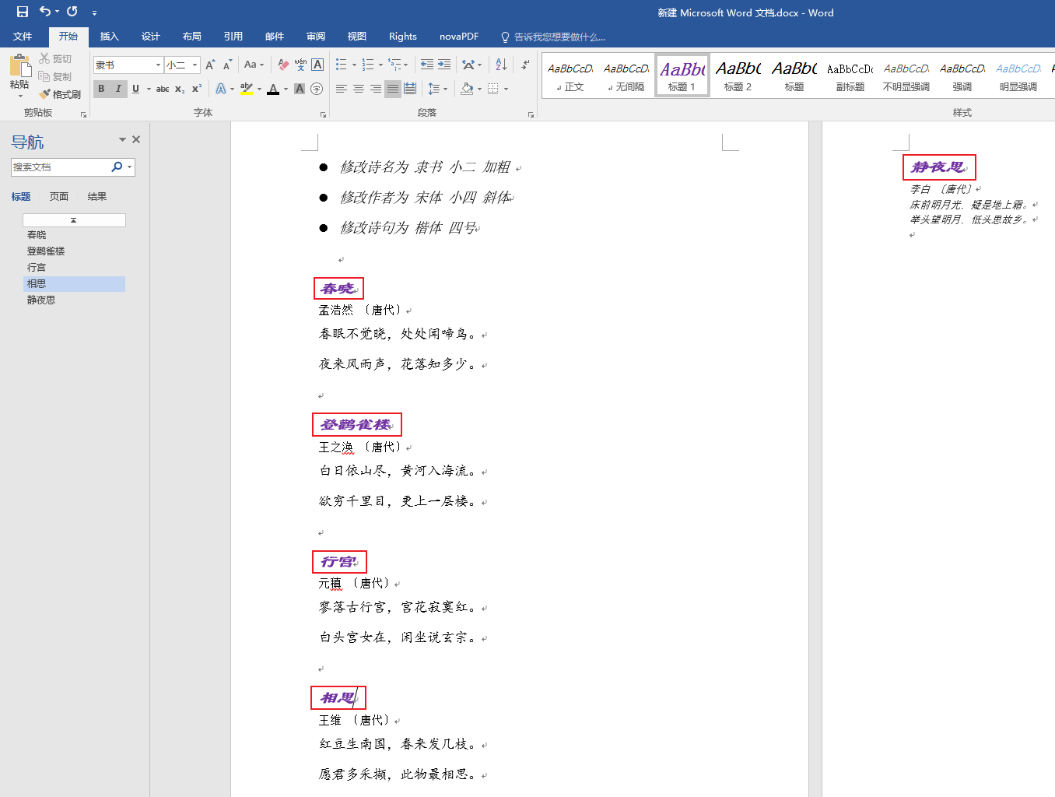Apply paragraph shading with the paint bucket
The width and height of the screenshot is (1055, 797).
pyautogui.click(x=467, y=89)
